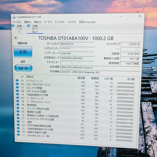Click status icon for C4 セクタ代替処理発生回数

pos(18,125)
